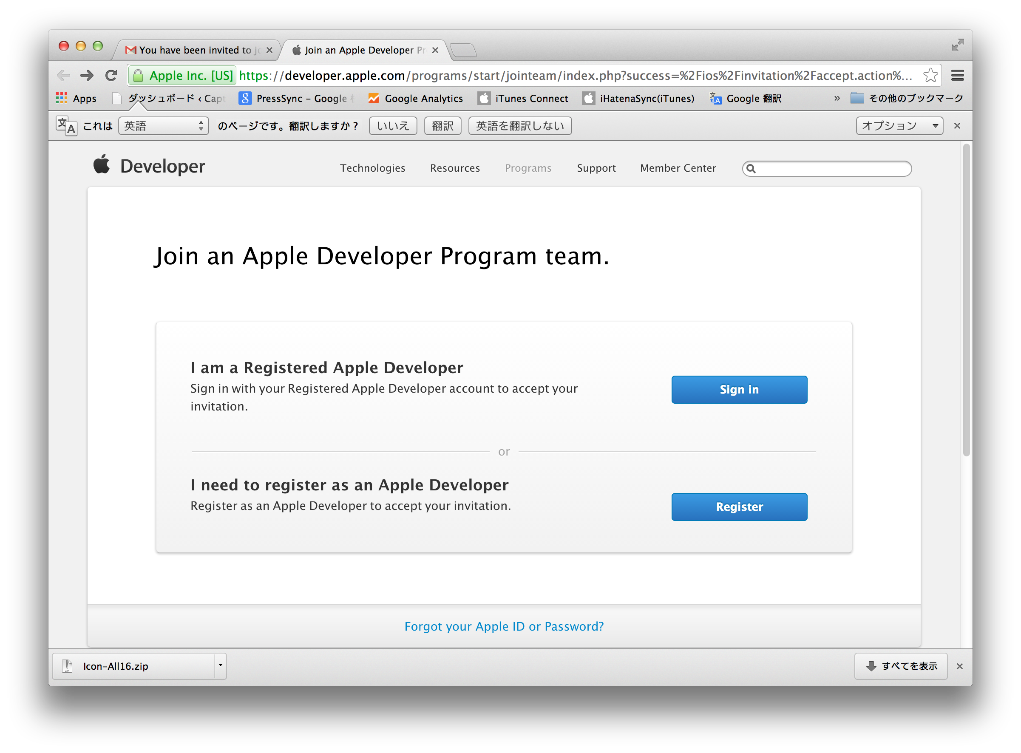Expand hidden bookmarks chevron

pos(837,99)
